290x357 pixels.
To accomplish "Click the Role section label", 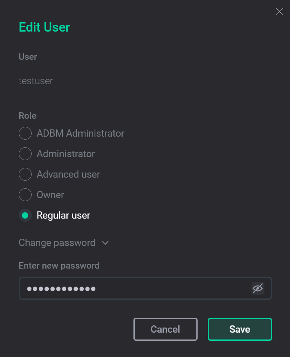I will [27, 116].
